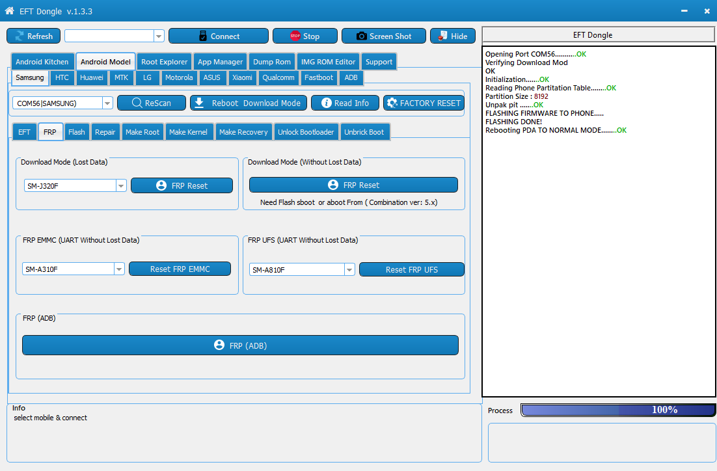Click 'Partition Size : 8192' log line
Viewport: 717px width, 471px height.
(517, 96)
